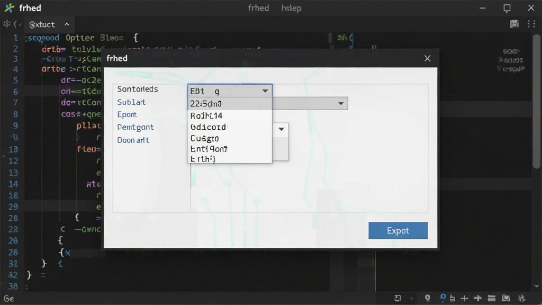Click the "Doon arlt" link in dialog
542x305 pixels.
point(133,140)
